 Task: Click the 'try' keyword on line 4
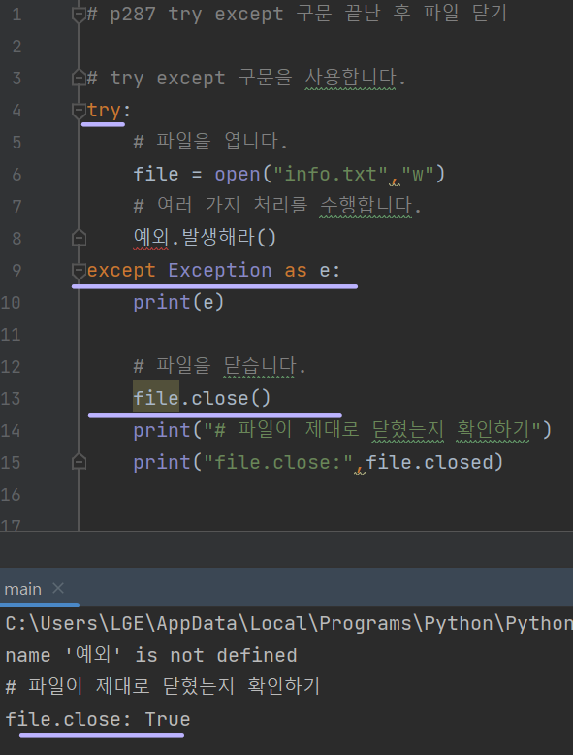pyautogui.click(x=104, y=111)
